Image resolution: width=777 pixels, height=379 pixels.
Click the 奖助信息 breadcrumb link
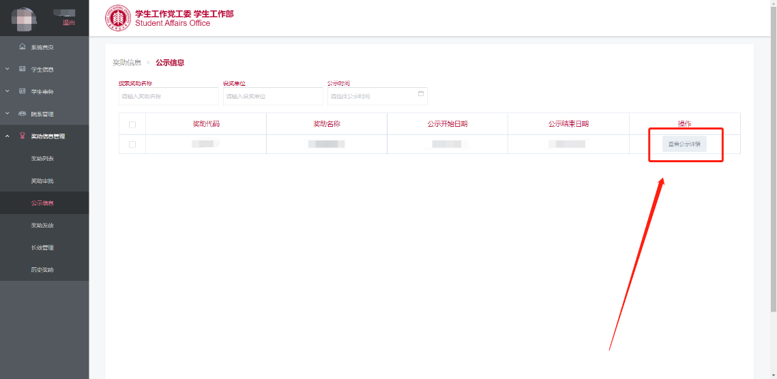(x=127, y=63)
